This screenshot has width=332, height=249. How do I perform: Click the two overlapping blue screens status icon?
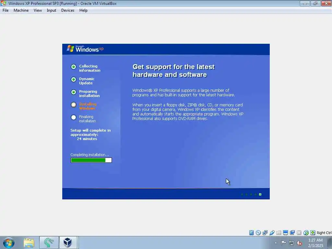292,233
